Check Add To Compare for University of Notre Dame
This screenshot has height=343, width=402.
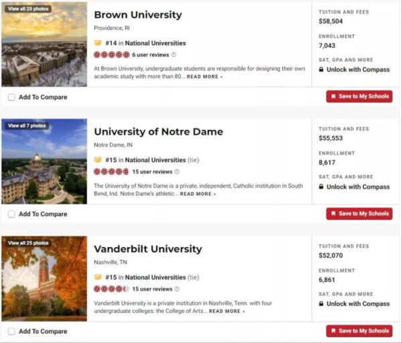click(11, 214)
